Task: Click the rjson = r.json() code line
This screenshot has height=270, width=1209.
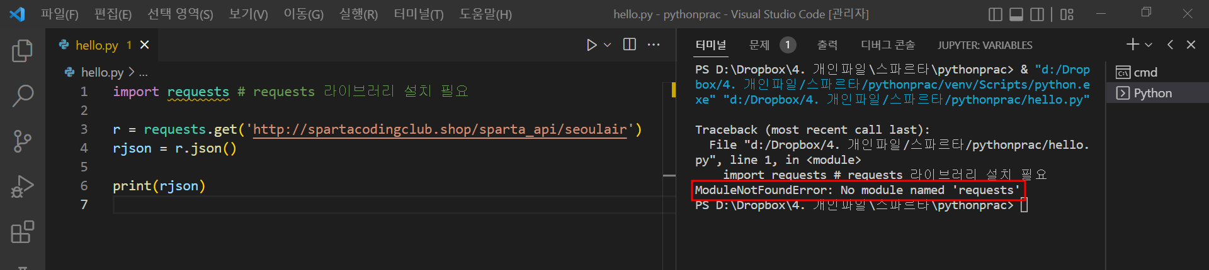Action: pos(174,148)
